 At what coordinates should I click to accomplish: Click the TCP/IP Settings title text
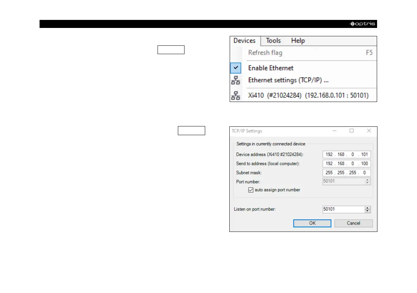pos(247,131)
